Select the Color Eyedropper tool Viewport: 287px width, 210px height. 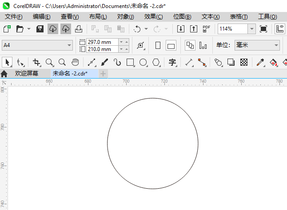260,62
